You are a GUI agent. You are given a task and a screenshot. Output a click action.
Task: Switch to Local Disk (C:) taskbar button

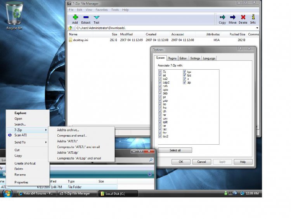click(118, 193)
